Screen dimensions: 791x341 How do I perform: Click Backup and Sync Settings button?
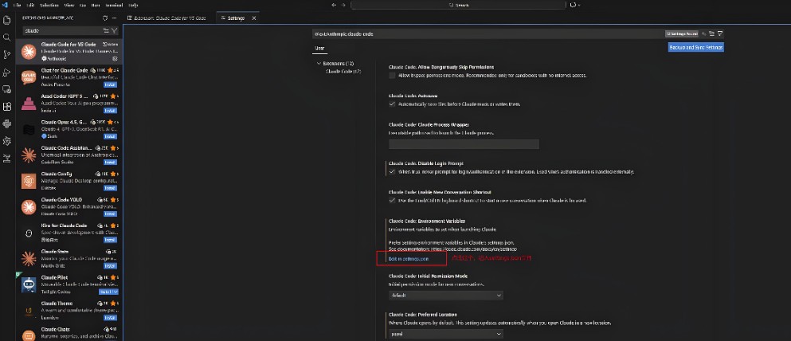tap(695, 47)
